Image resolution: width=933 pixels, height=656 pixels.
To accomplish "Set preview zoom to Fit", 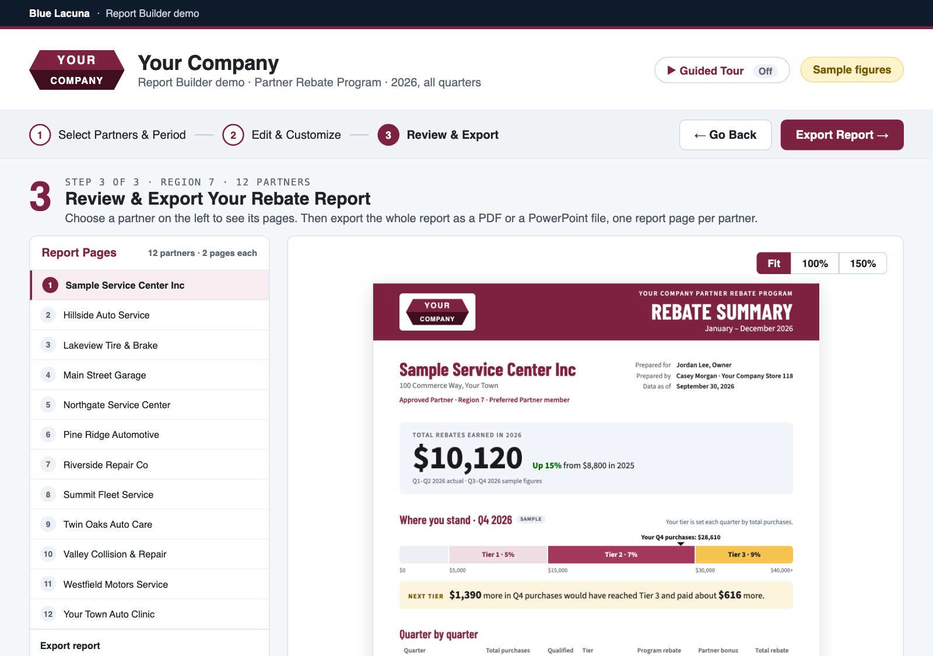I will tap(774, 264).
